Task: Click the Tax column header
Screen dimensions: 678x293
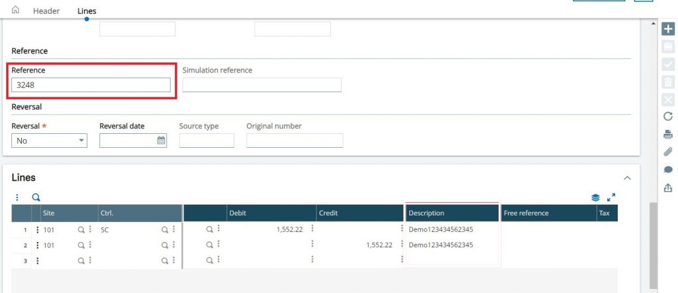Action: [x=607, y=213]
